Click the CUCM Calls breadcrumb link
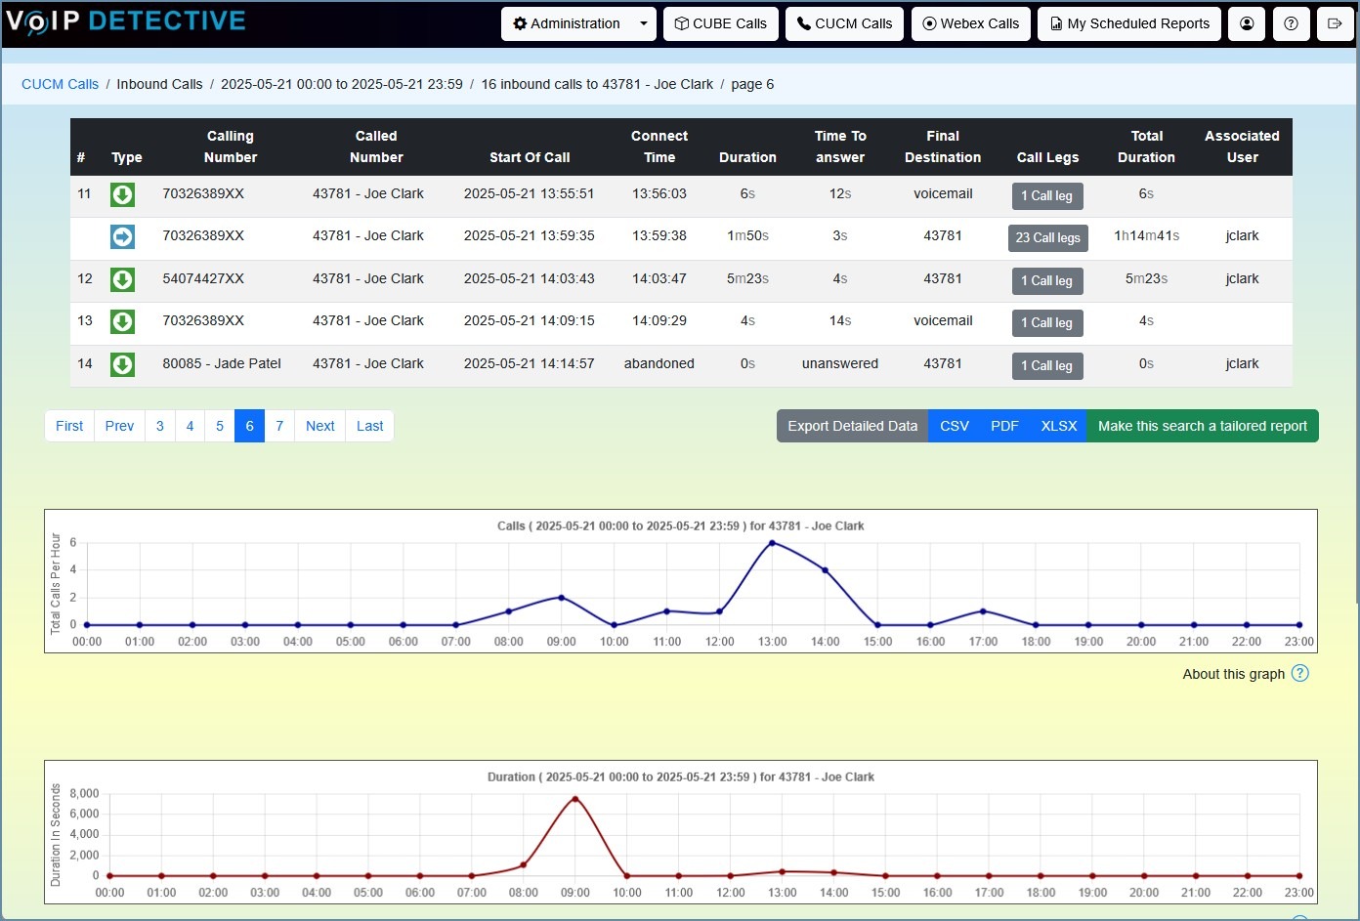The width and height of the screenshot is (1360, 921). click(x=60, y=84)
